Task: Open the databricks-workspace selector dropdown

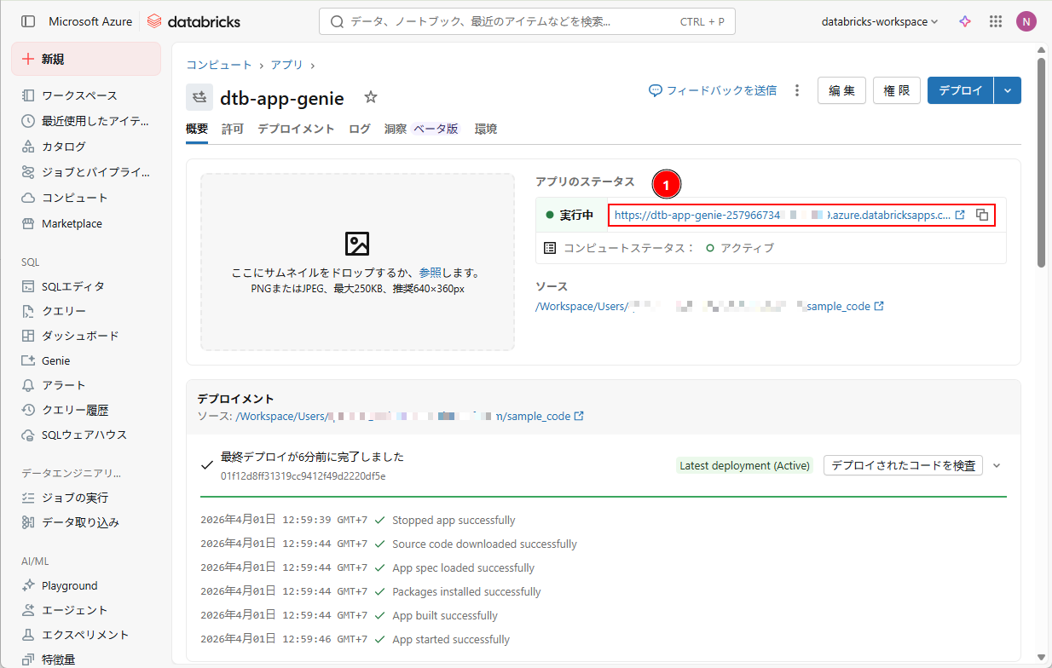Action: pyautogui.click(x=879, y=21)
